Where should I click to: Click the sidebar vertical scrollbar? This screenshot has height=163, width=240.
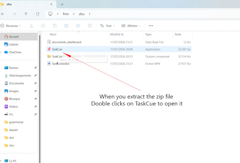pos(40,99)
